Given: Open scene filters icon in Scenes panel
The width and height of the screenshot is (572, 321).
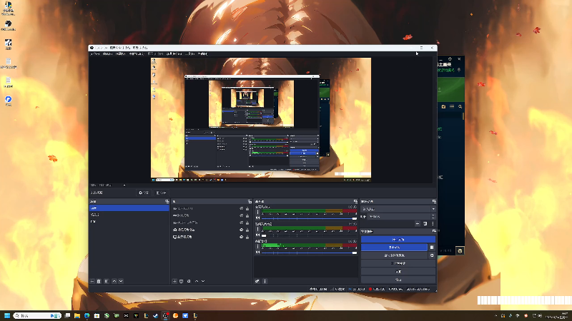Looking at the screenshot, I should point(107,281).
